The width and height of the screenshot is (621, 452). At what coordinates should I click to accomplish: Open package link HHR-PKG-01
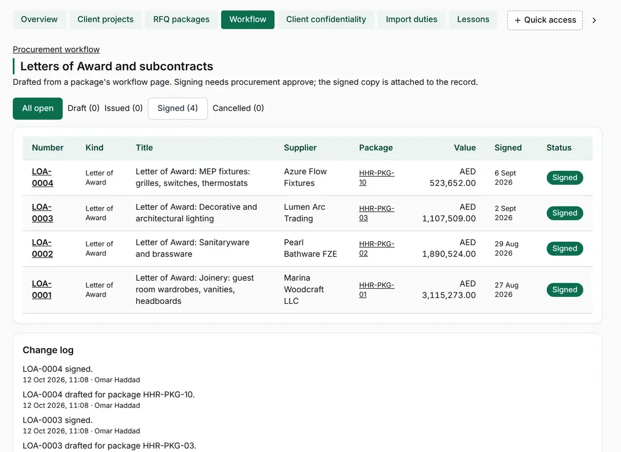point(377,290)
